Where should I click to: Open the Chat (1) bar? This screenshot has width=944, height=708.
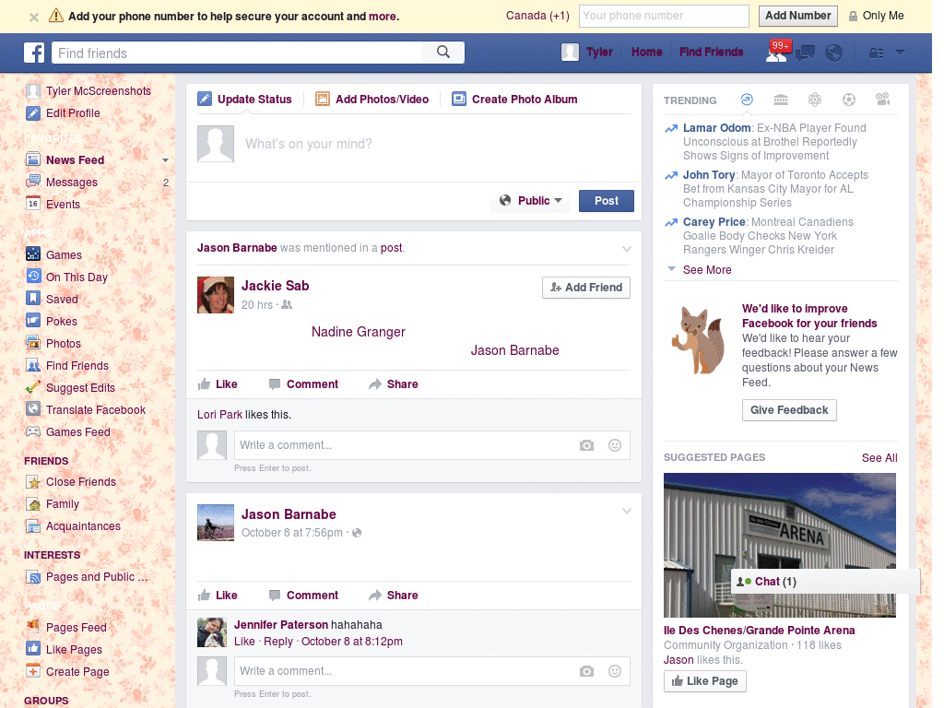point(825,582)
